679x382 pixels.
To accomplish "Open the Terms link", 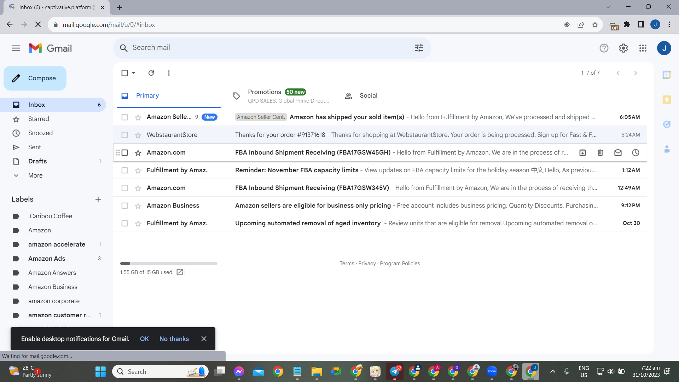I will [347, 264].
